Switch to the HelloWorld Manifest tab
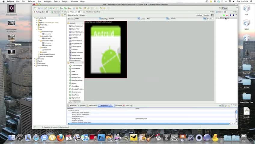Screen dimensions: 255x144 tap(92, 12)
